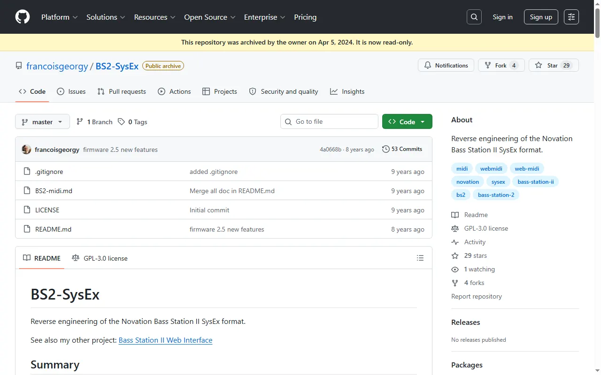This screenshot has width=601, height=375.
Task: Open the Projects tab
Action: point(219,91)
